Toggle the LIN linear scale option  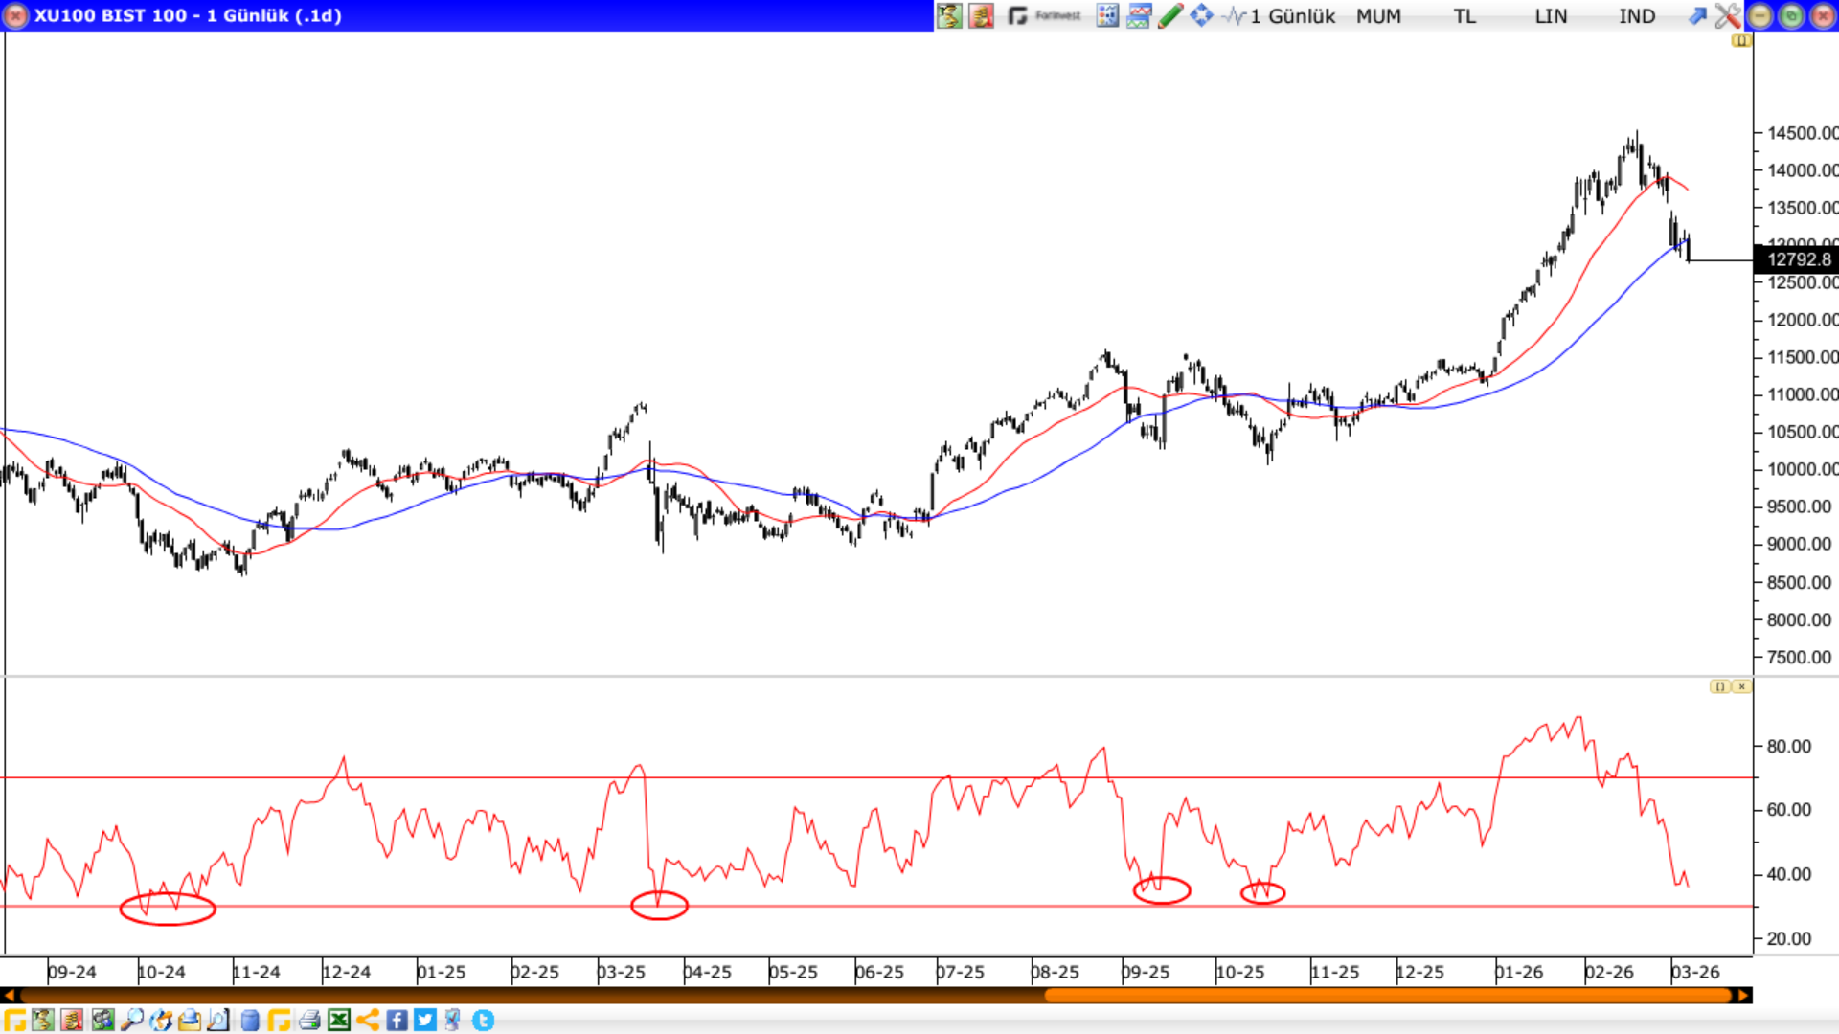point(1550,16)
